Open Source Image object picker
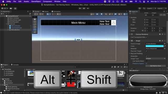The width and height of the screenshot is (168, 94). click(x=165, y=44)
